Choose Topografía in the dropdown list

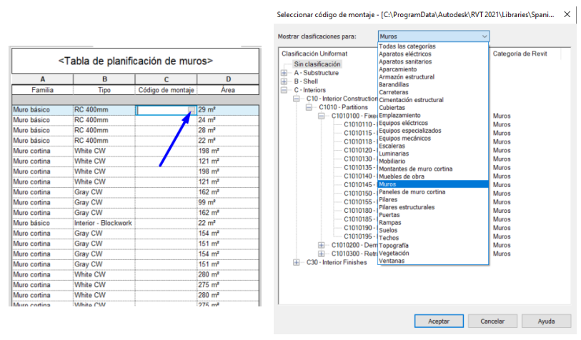click(x=433, y=246)
